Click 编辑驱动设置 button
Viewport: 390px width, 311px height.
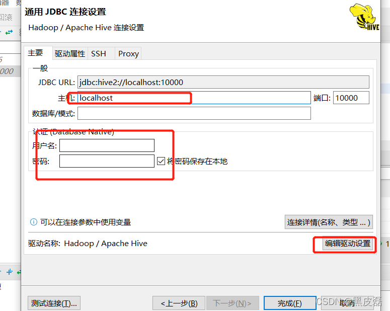point(347,244)
